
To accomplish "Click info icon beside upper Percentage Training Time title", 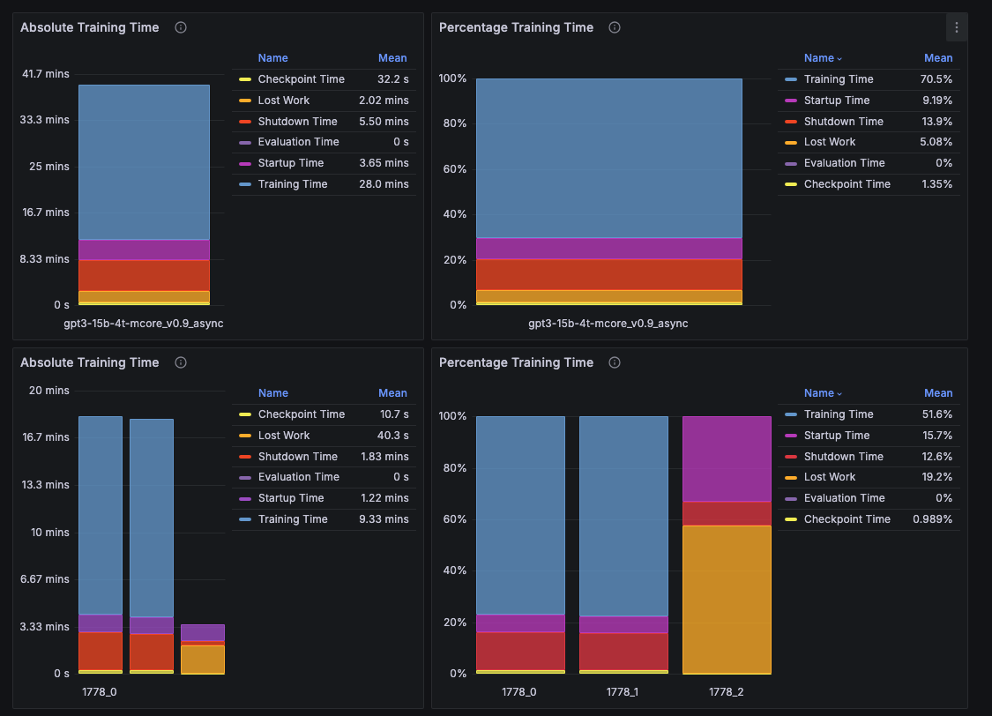I will tap(615, 27).
